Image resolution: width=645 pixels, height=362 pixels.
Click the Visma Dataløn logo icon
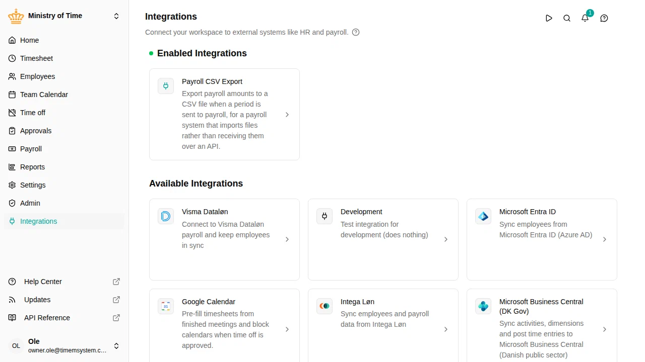[166, 216]
